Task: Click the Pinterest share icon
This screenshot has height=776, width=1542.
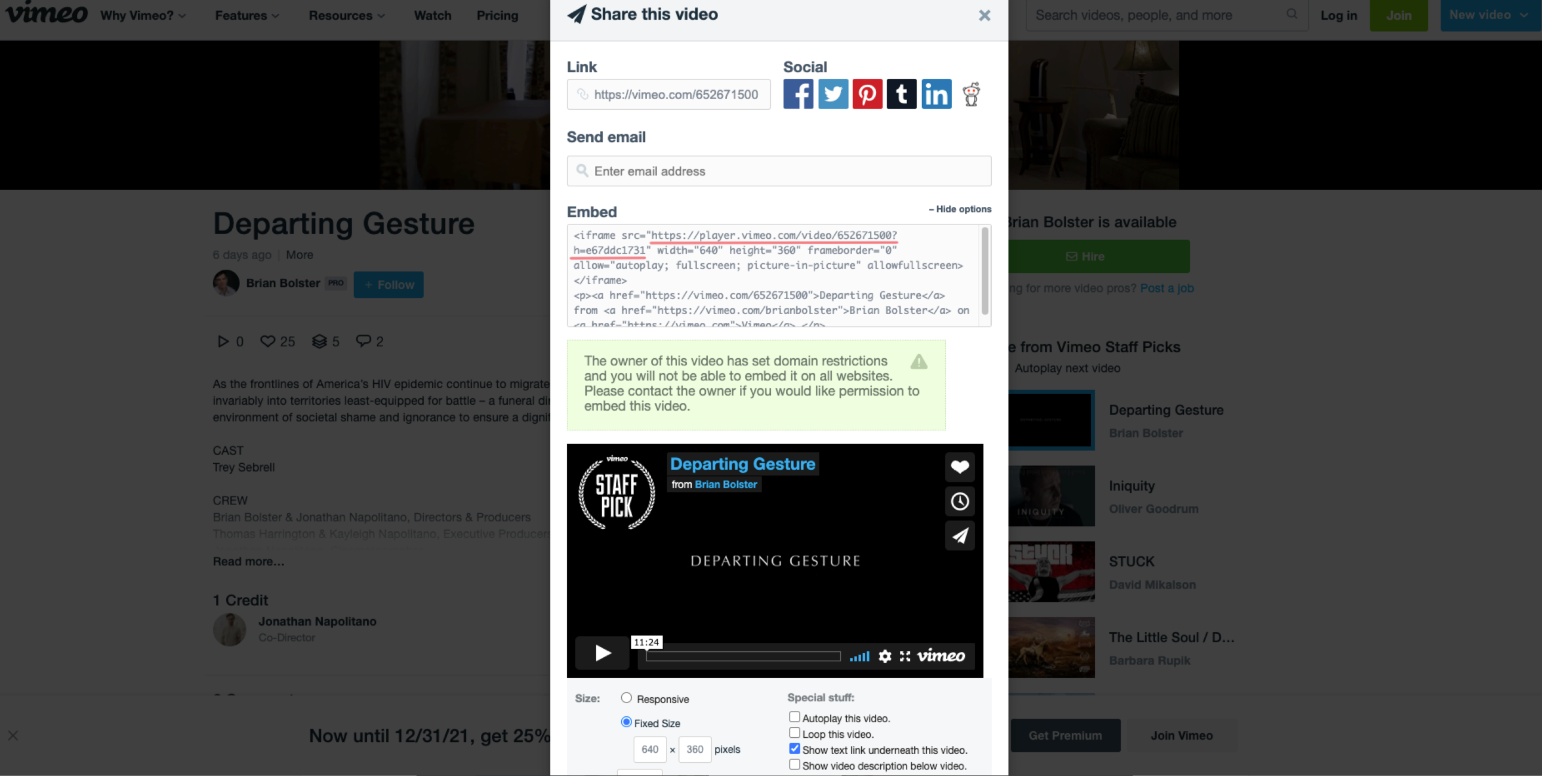Action: (866, 94)
